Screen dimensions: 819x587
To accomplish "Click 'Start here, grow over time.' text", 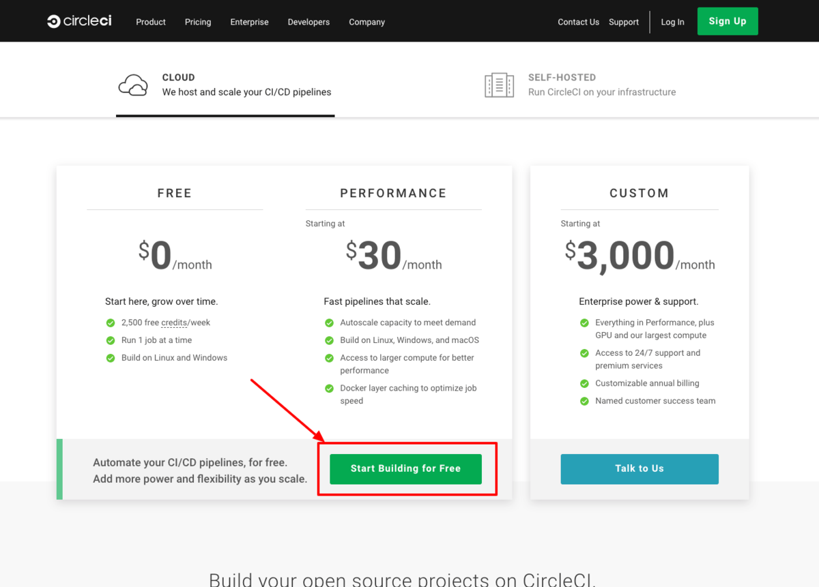I will (x=162, y=301).
